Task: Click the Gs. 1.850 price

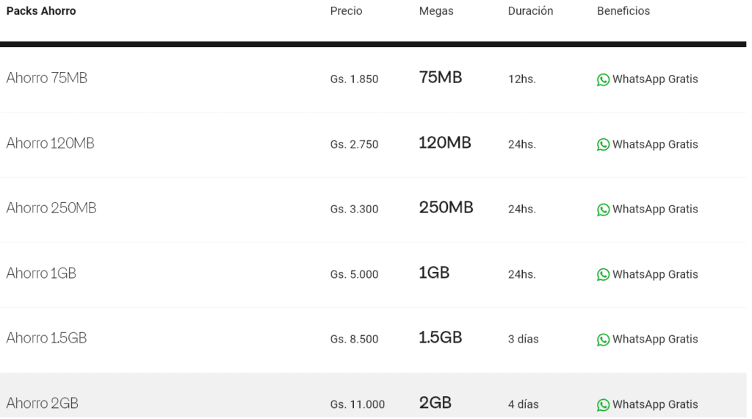Action: (x=355, y=79)
